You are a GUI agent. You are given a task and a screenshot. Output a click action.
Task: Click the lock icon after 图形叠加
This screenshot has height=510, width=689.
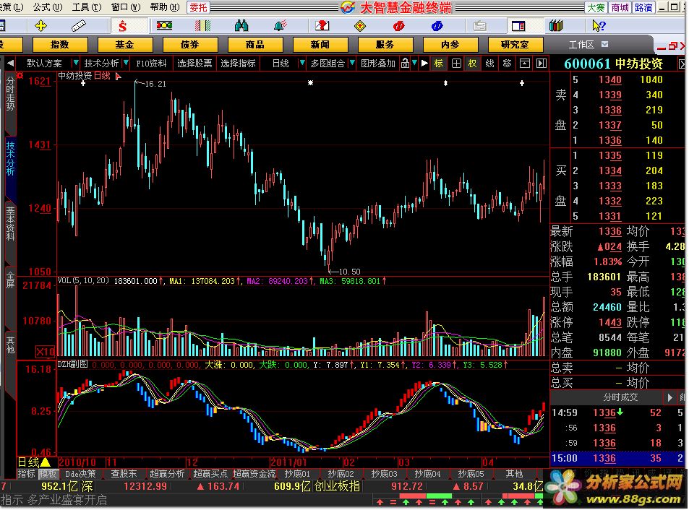[405, 63]
